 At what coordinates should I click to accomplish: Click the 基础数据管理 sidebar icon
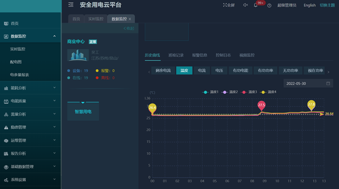click(x=6, y=167)
